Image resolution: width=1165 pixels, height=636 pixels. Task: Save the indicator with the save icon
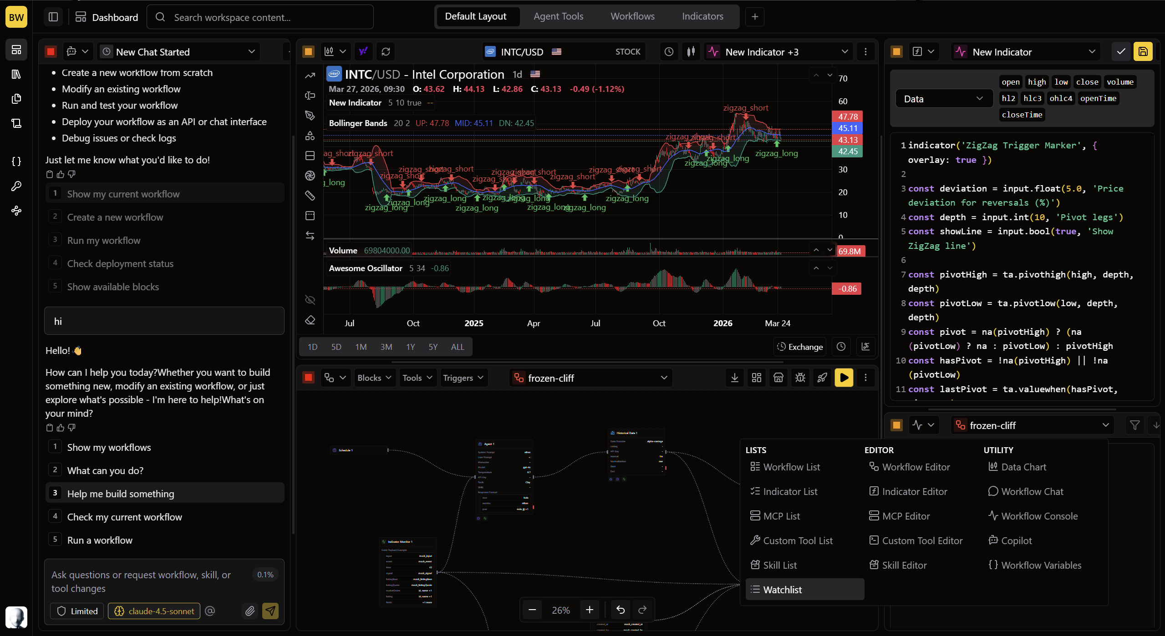coord(1143,52)
